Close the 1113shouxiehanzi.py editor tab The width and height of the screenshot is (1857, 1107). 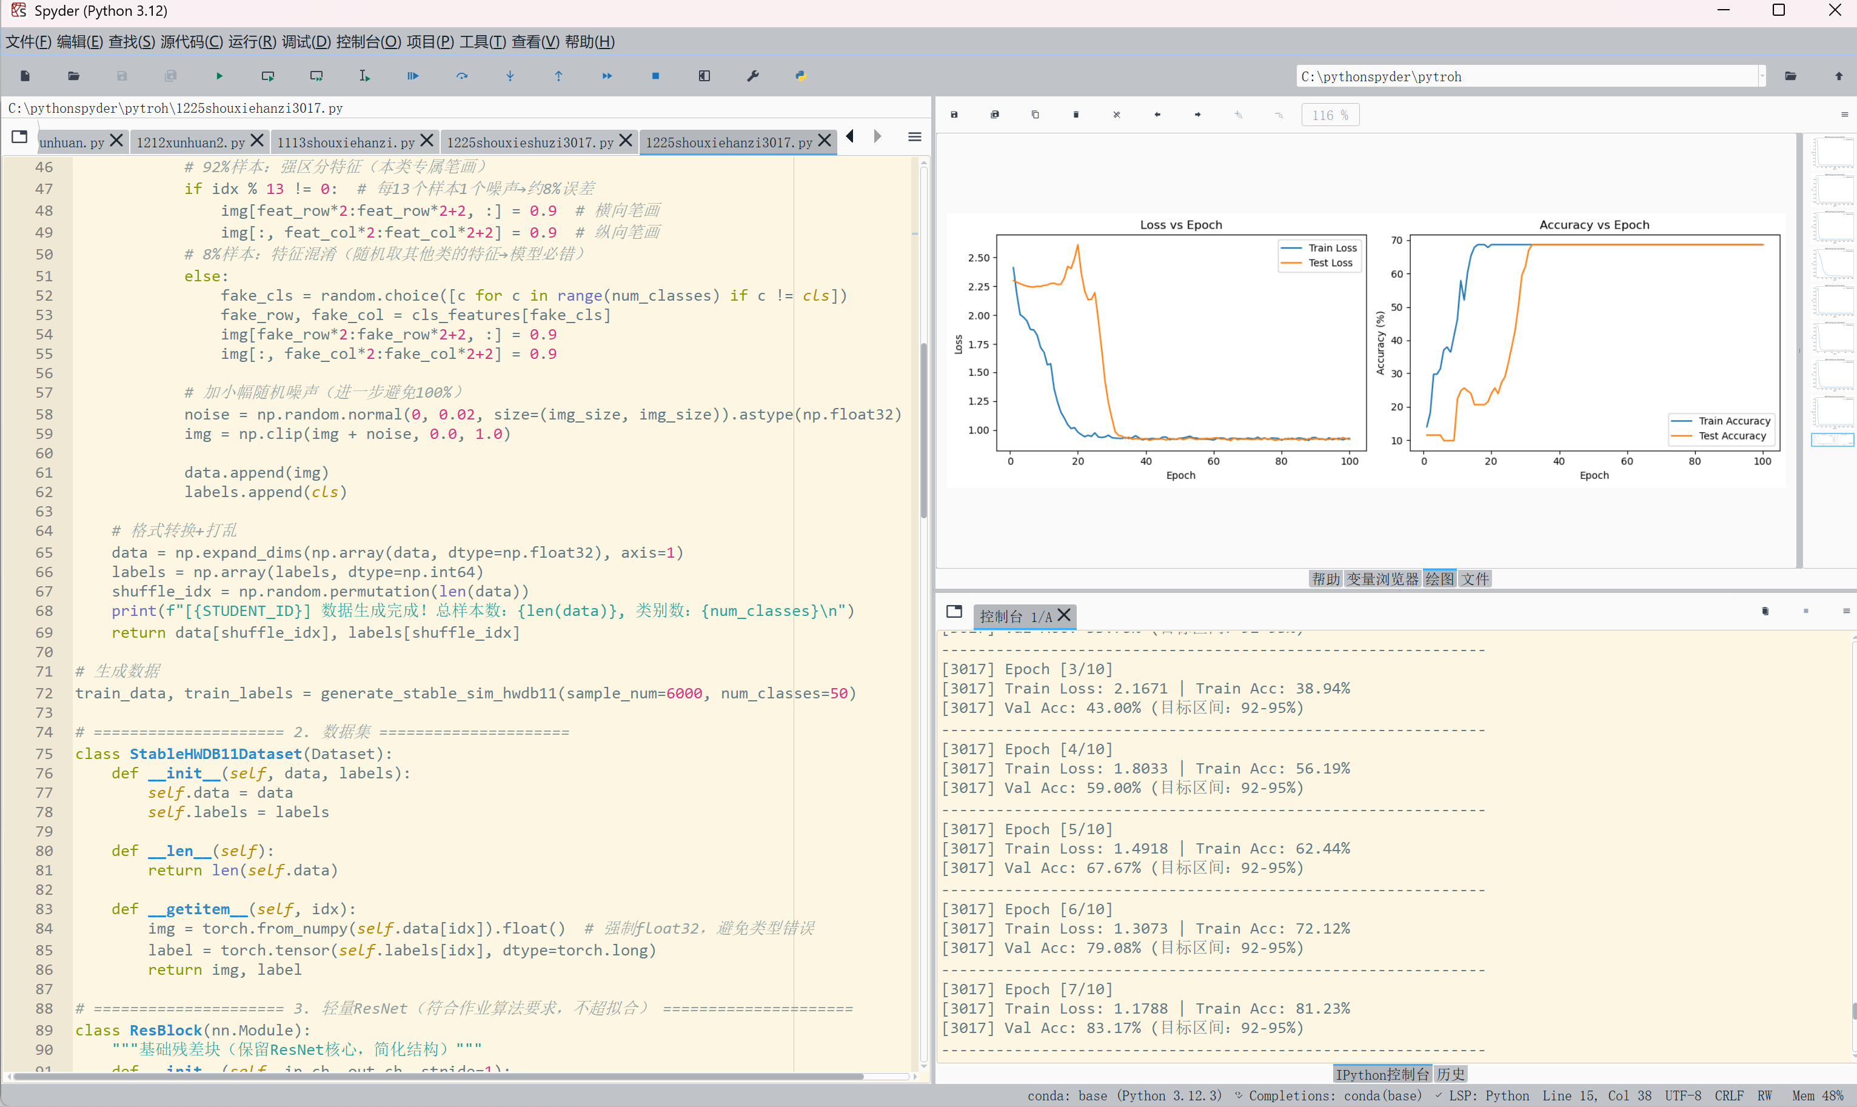click(x=427, y=141)
